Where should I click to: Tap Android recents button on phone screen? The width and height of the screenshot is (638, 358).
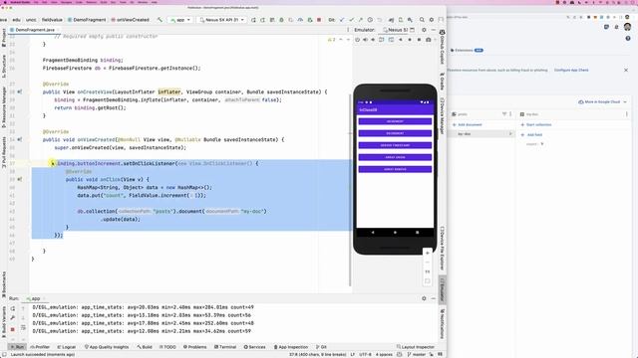pyautogui.click(x=417, y=232)
